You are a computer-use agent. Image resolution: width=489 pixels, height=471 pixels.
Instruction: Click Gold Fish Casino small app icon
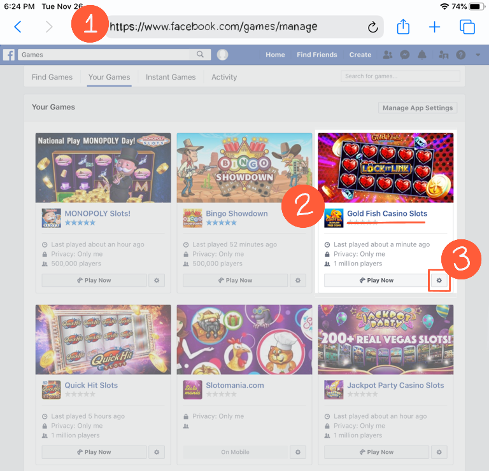(334, 218)
